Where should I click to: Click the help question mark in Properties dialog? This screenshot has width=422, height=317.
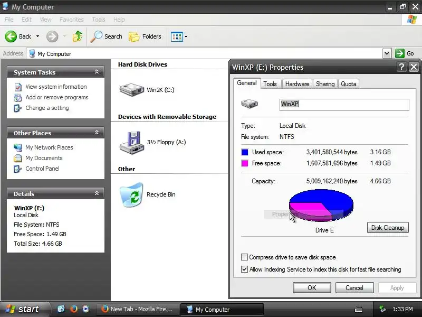click(x=401, y=67)
